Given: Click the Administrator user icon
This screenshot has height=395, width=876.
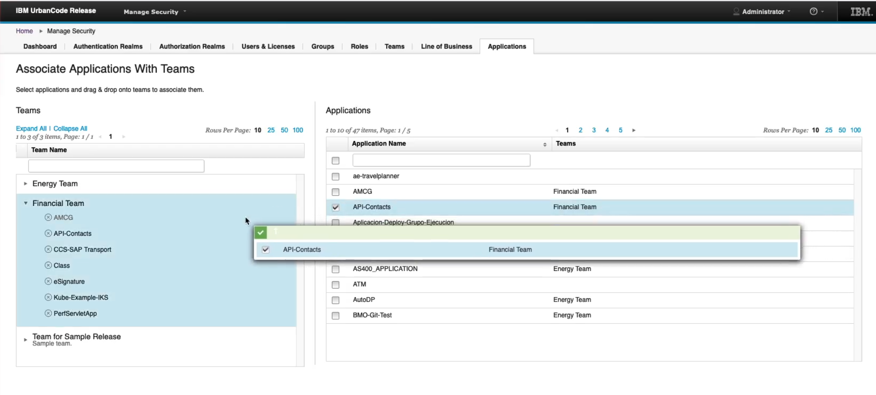Looking at the screenshot, I should tap(736, 12).
